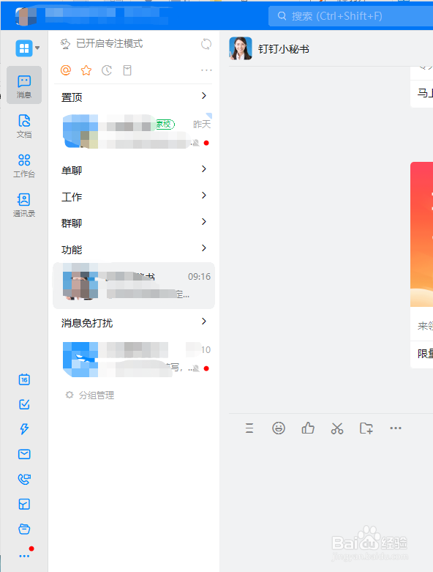This screenshot has width=433, height=572.
Task: Open the three-dot menu above message list
Action: 206,70
